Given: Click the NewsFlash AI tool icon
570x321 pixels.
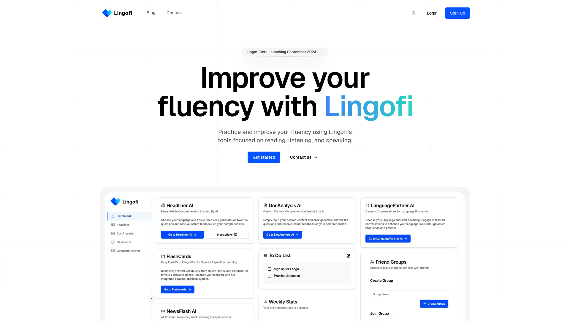Looking at the screenshot, I should point(163,311).
